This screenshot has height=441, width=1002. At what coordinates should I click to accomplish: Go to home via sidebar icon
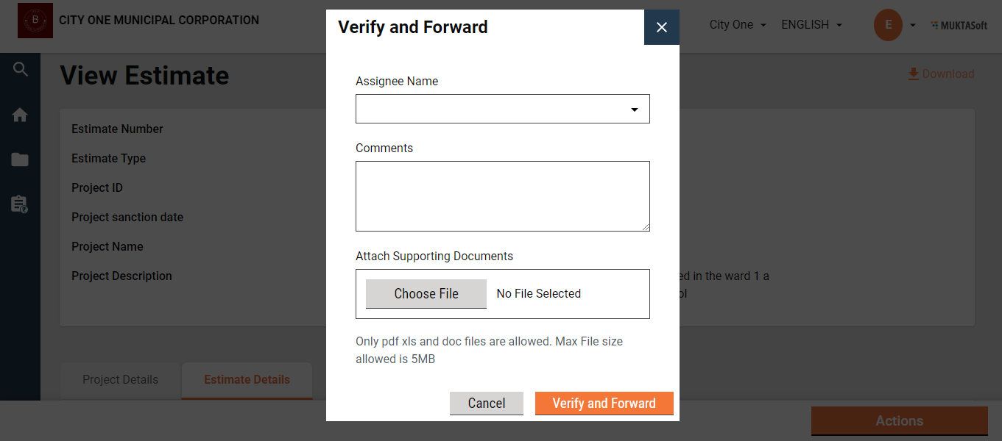tap(20, 115)
